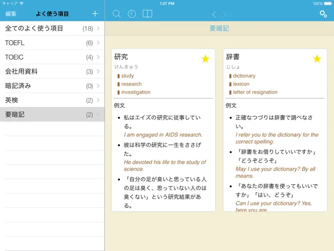Click the Wi-Fi icon in status bar
This screenshot has height=251, width=334.
(21, 3)
